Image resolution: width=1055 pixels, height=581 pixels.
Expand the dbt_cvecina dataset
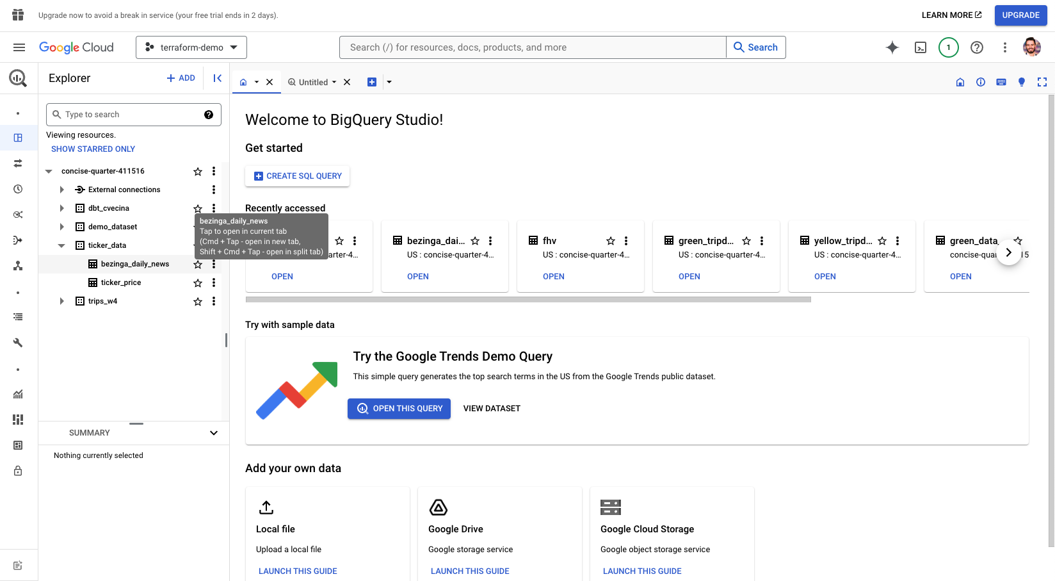point(61,208)
